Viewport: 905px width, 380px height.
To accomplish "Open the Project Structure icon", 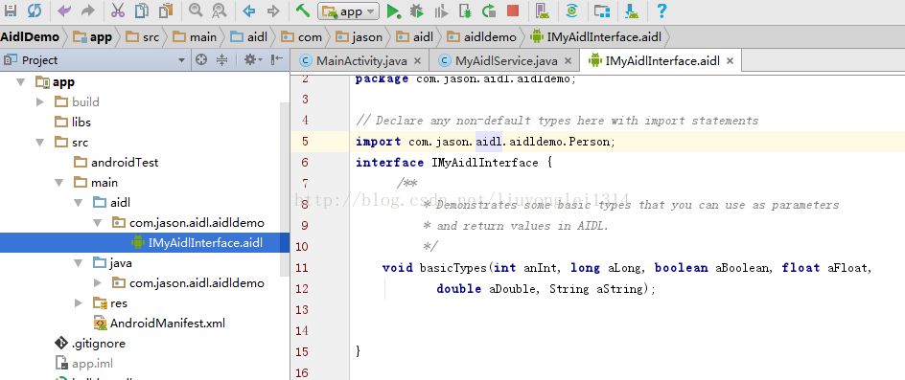I will (x=602, y=11).
